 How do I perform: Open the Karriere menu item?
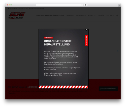coord(101,15)
